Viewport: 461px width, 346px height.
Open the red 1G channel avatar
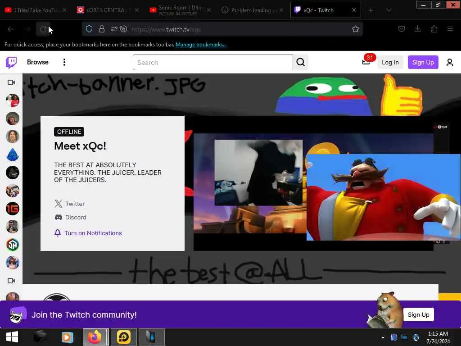coord(12,209)
